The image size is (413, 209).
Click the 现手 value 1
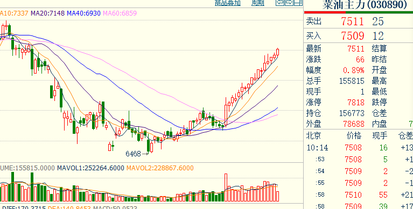click(362, 92)
